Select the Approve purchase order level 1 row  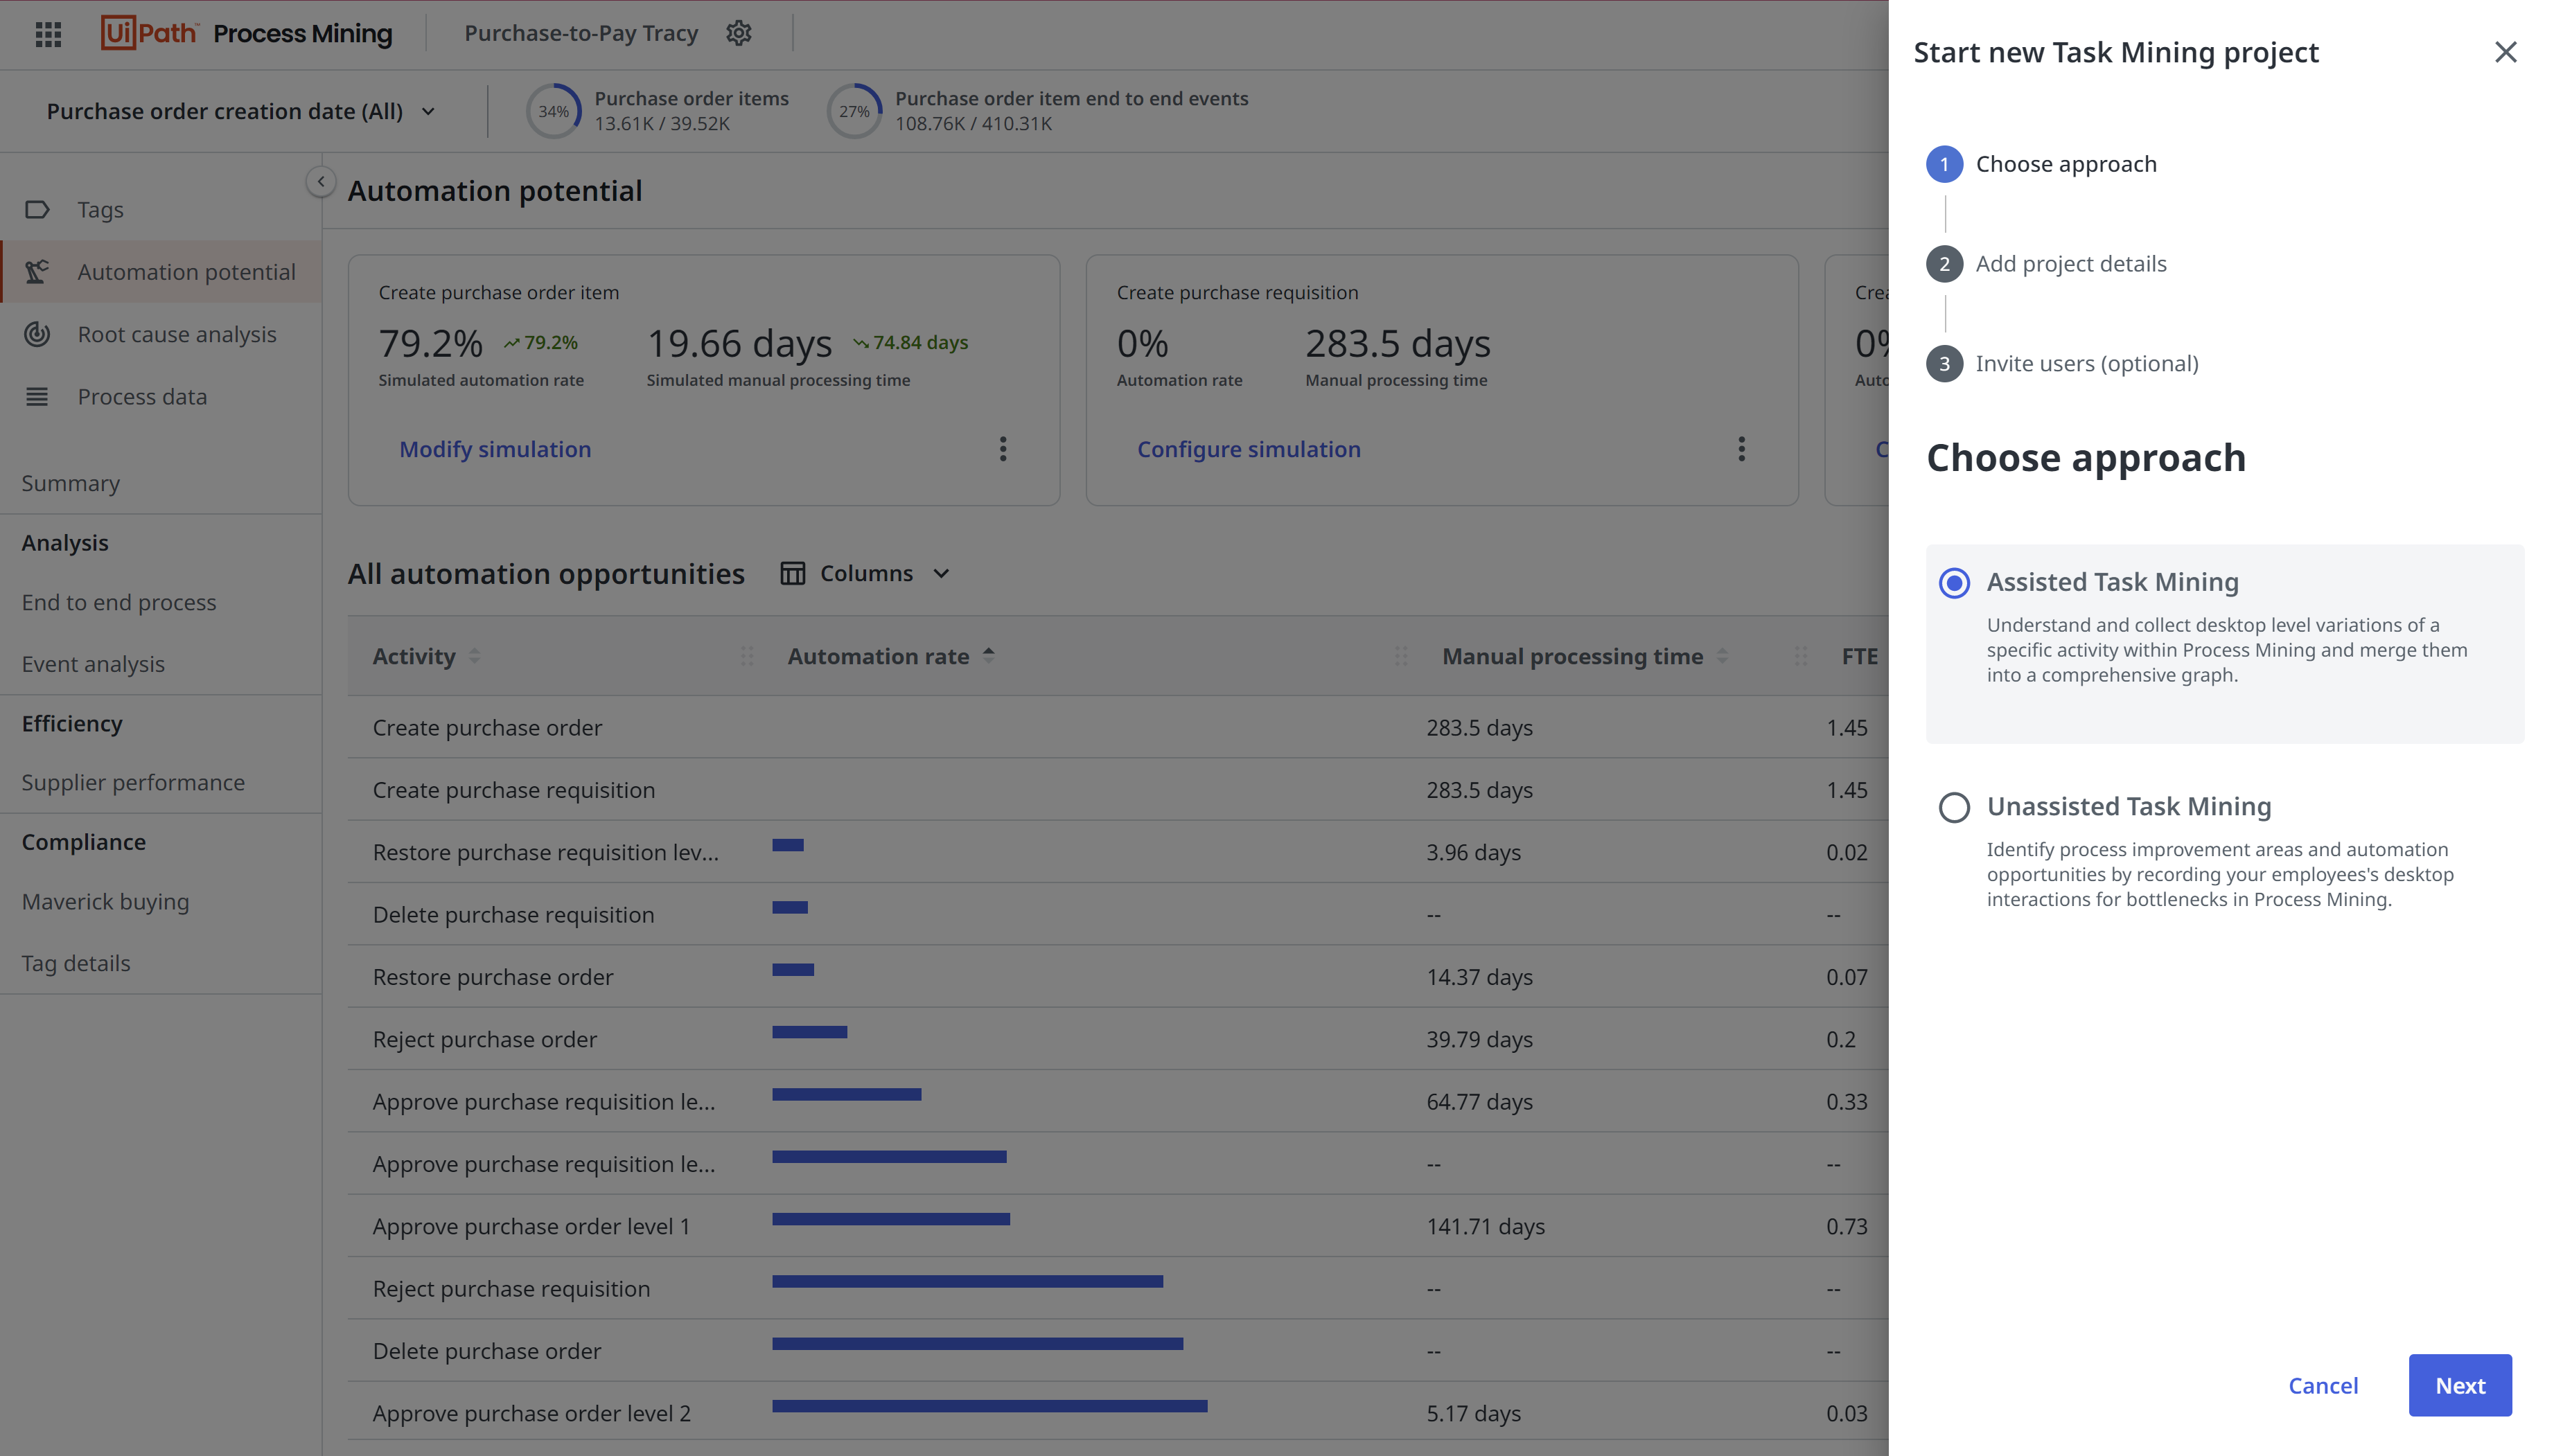tap(1118, 1225)
